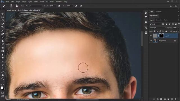Open the History panel icon
The height and width of the screenshot is (101, 180).
point(146,13)
